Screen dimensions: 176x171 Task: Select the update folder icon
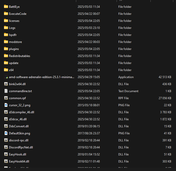coord(6,63)
